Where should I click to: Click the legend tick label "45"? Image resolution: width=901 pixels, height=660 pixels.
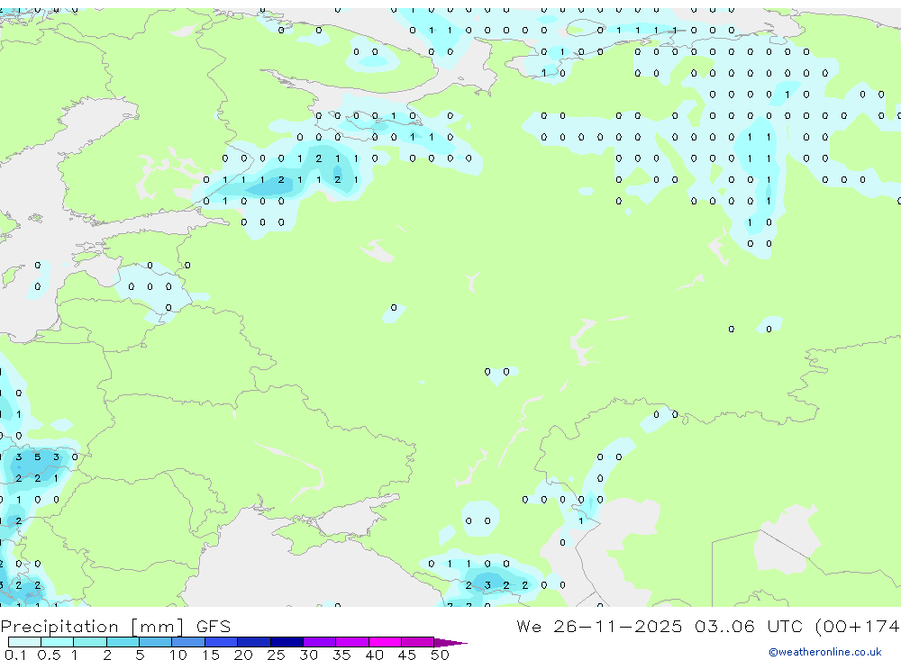click(x=407, y=655)
